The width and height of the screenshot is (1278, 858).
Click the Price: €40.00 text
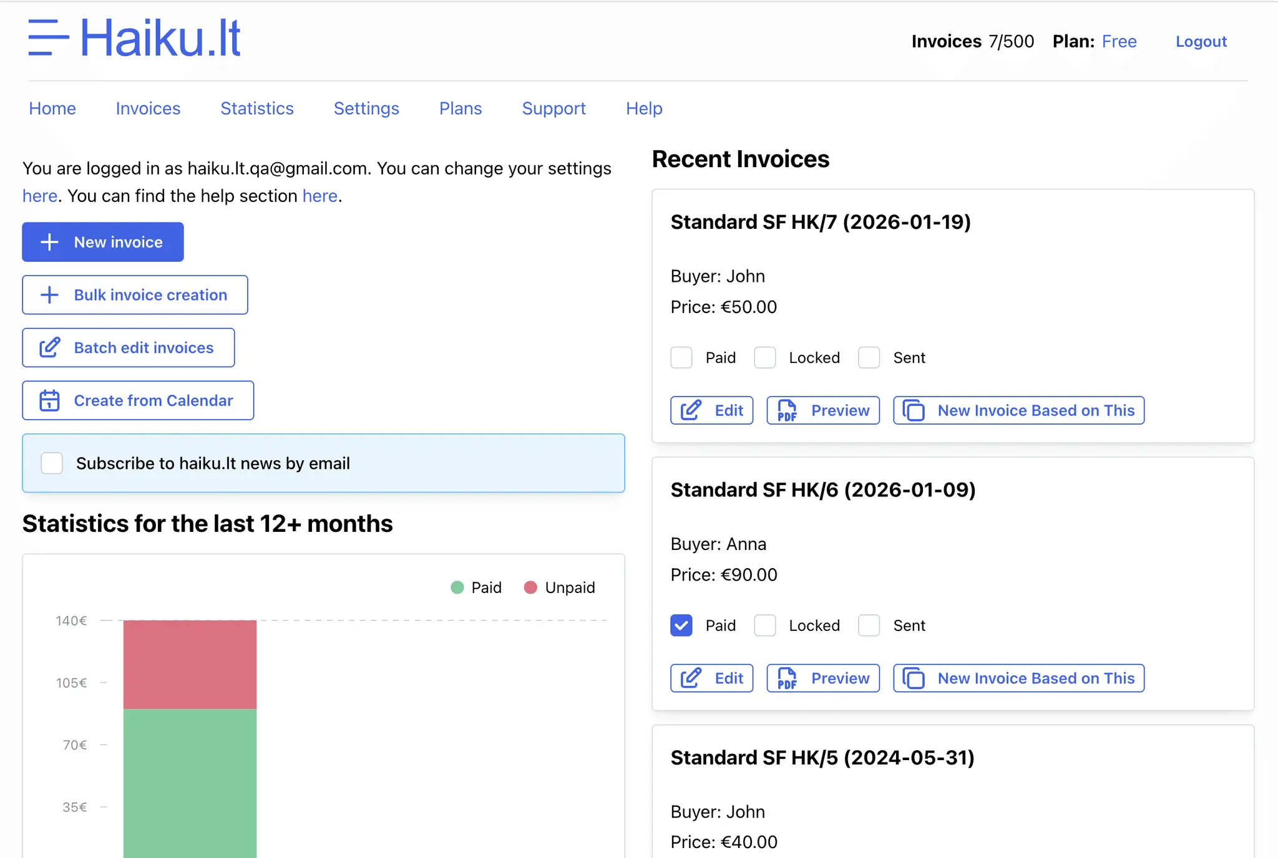724,842
